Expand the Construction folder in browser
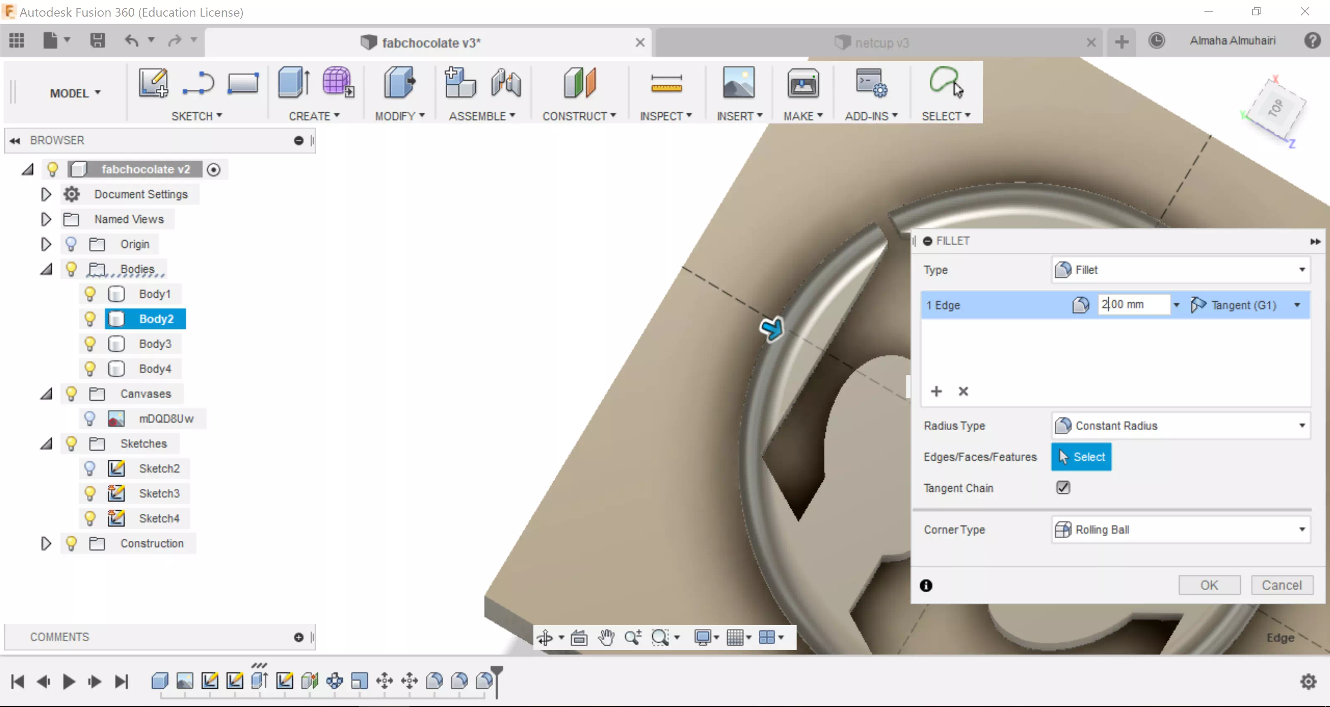The width and height of the screenshot is (1330, 707). point(46,543)
